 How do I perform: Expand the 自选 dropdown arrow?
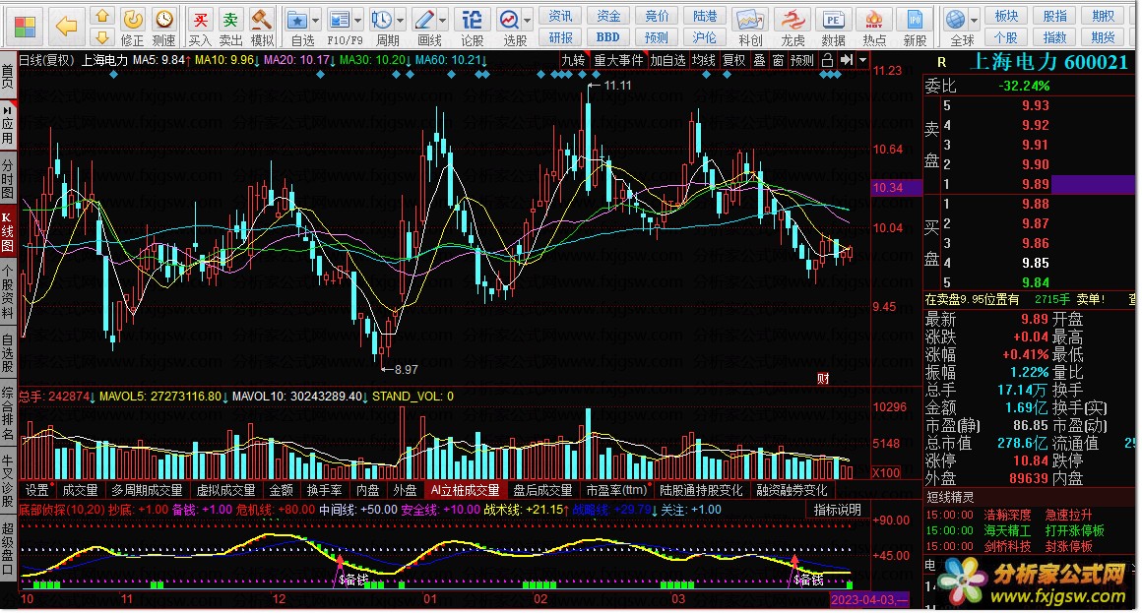pyautogui.click(x=316, y=21)
